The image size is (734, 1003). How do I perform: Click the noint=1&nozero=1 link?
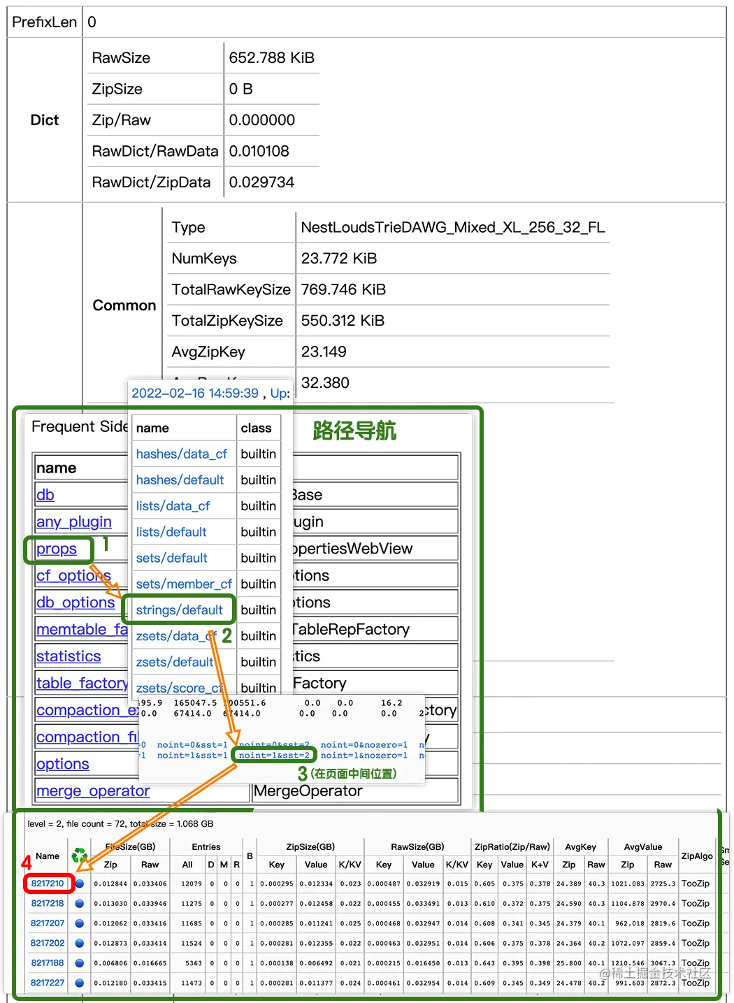point(364,756)
